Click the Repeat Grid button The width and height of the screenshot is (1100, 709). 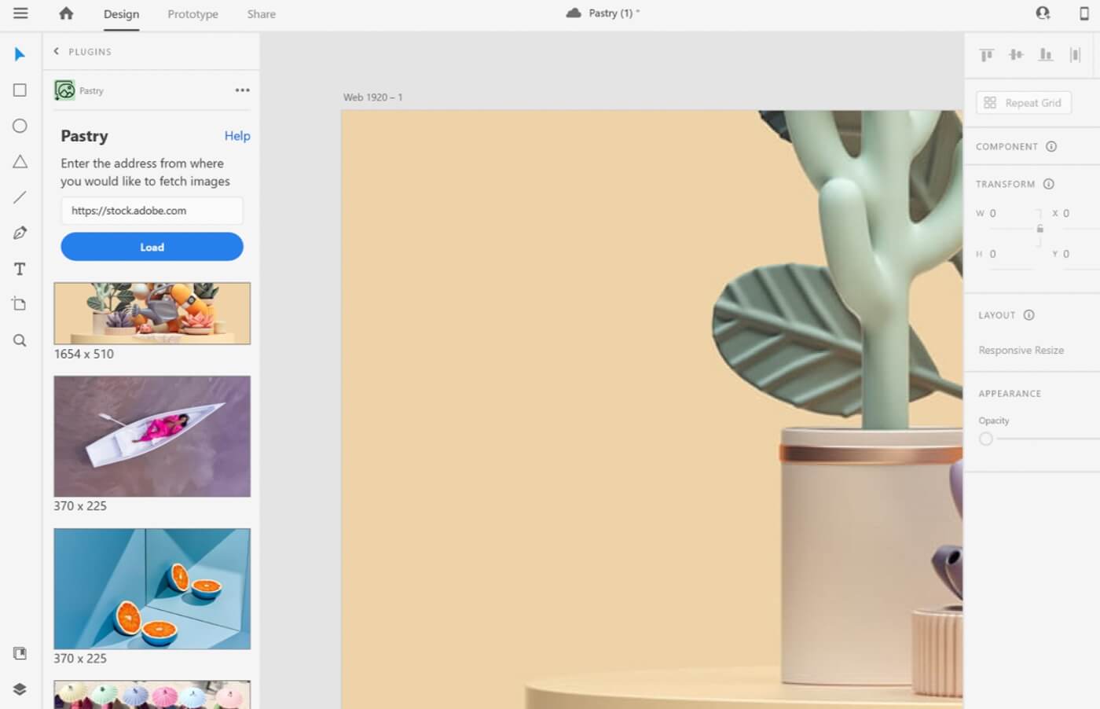tap(1024, 103)
